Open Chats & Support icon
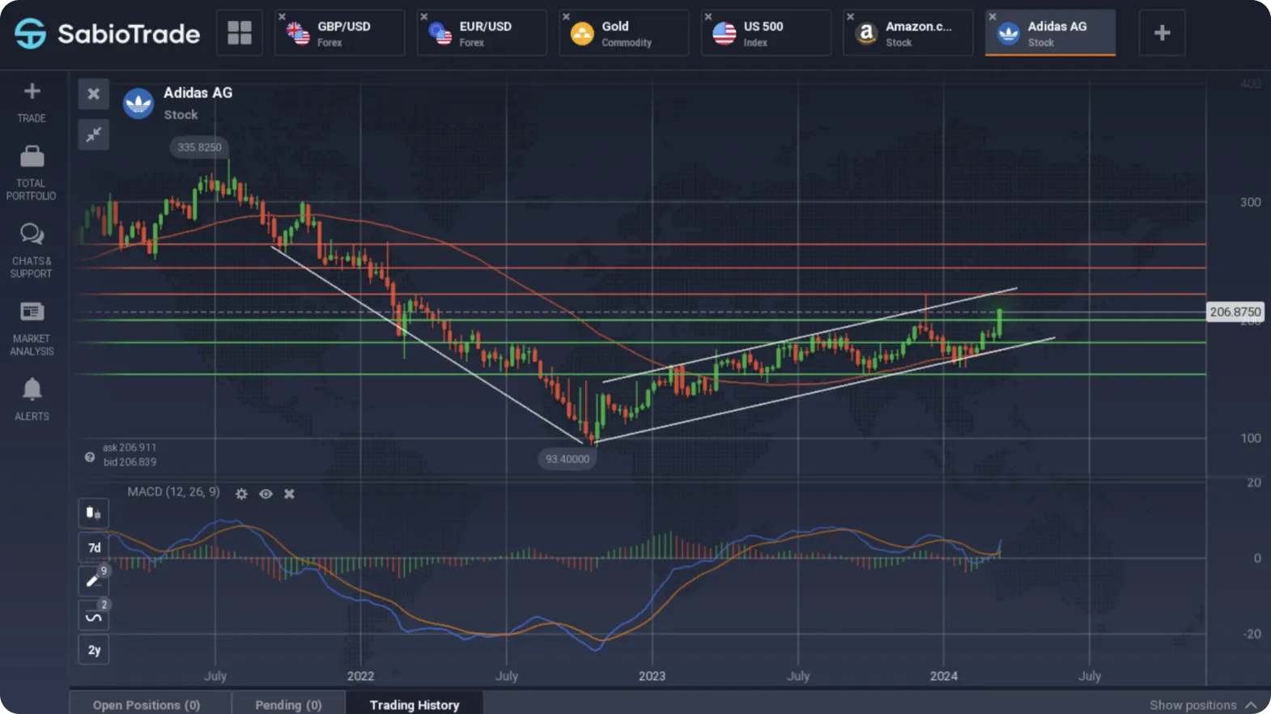This screenshot has height=714, width=1271. 32,234
